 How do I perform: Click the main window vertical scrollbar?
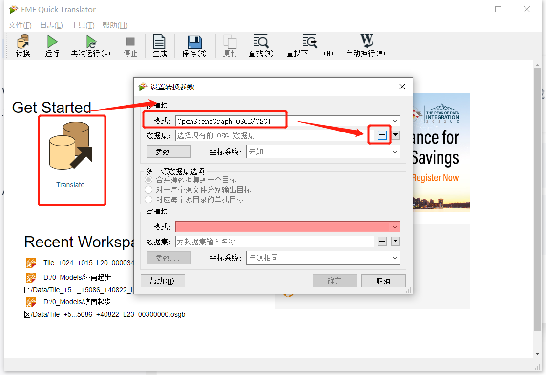click(537, 199)
